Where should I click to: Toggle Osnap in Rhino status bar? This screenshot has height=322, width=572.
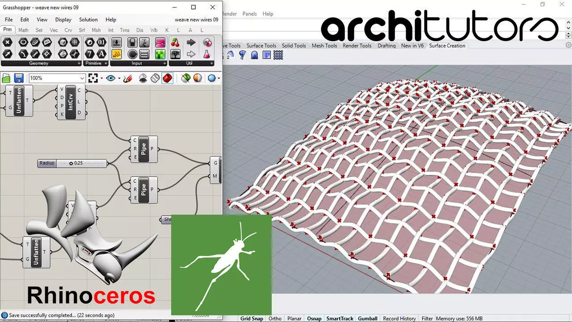pyautogui.click(x=314, y=318)
